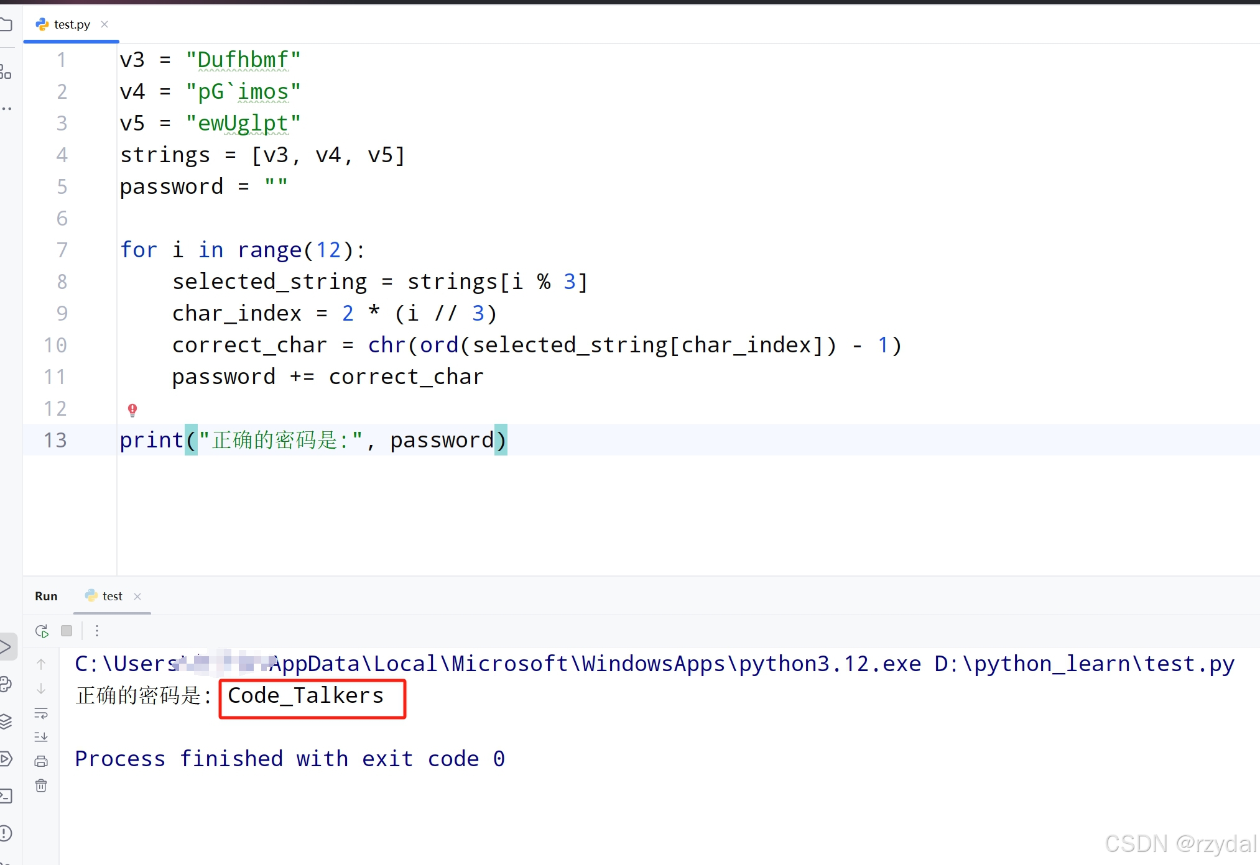Open the Run toolbar more-options menu

pyautogui.click(x=97, y=631)
